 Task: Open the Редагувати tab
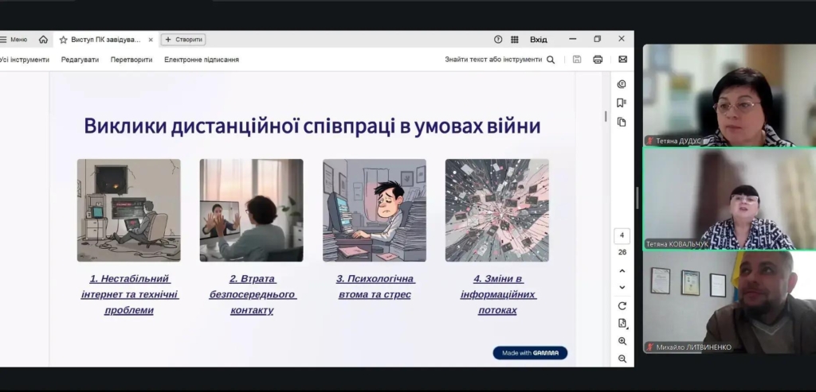tap(80, 60)
